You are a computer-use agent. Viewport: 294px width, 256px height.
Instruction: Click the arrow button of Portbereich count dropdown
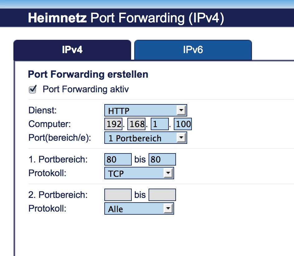181,138
